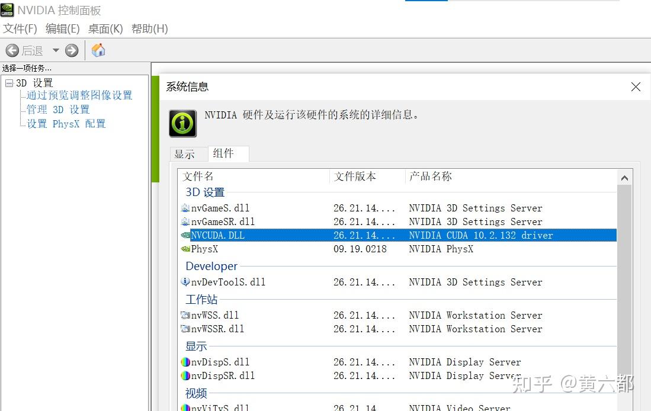Click the nvViTvS.dll video server icon
This screenshot has height=411, width=651.
point(185,407)
